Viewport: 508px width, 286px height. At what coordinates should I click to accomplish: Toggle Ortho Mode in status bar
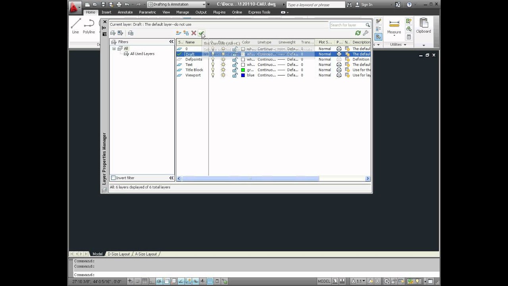[x=152, y=281]
